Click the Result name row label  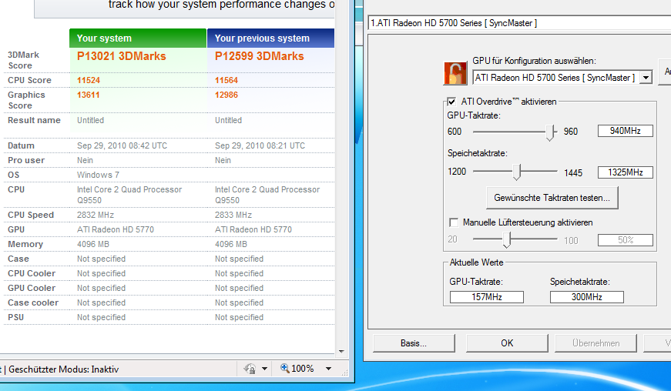(x=34, y=121)
